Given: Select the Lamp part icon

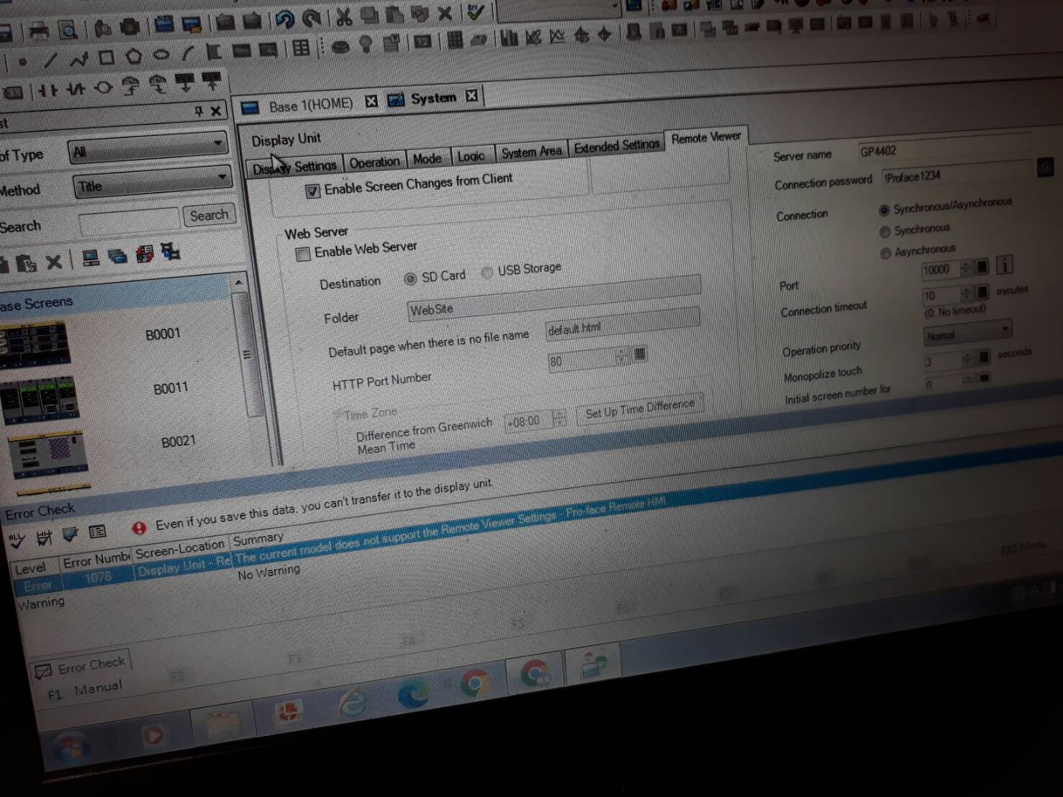Looking at the screenshot, I should (366, 45).
